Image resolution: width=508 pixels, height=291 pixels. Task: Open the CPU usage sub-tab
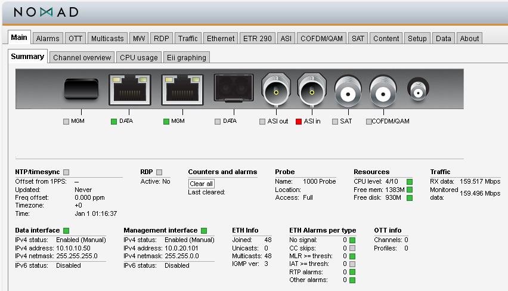tap(139, 57)
